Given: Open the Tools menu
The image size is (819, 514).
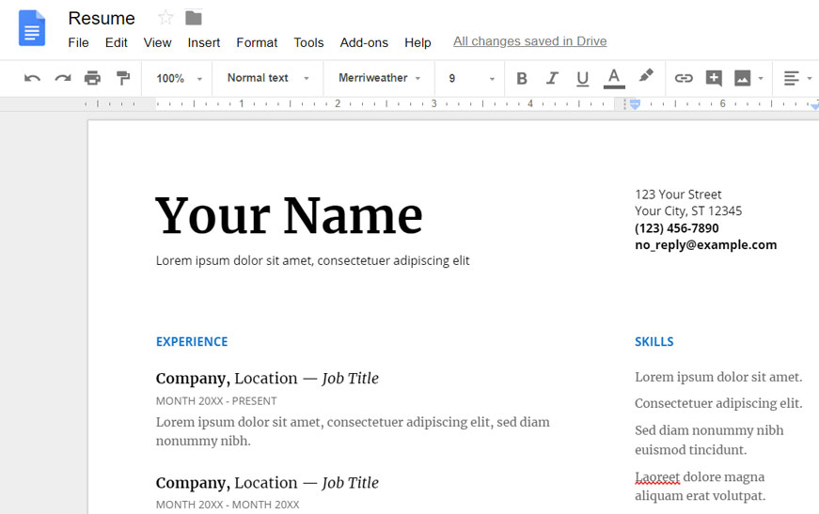Looking at the screenshot, I should click(308, 43).
